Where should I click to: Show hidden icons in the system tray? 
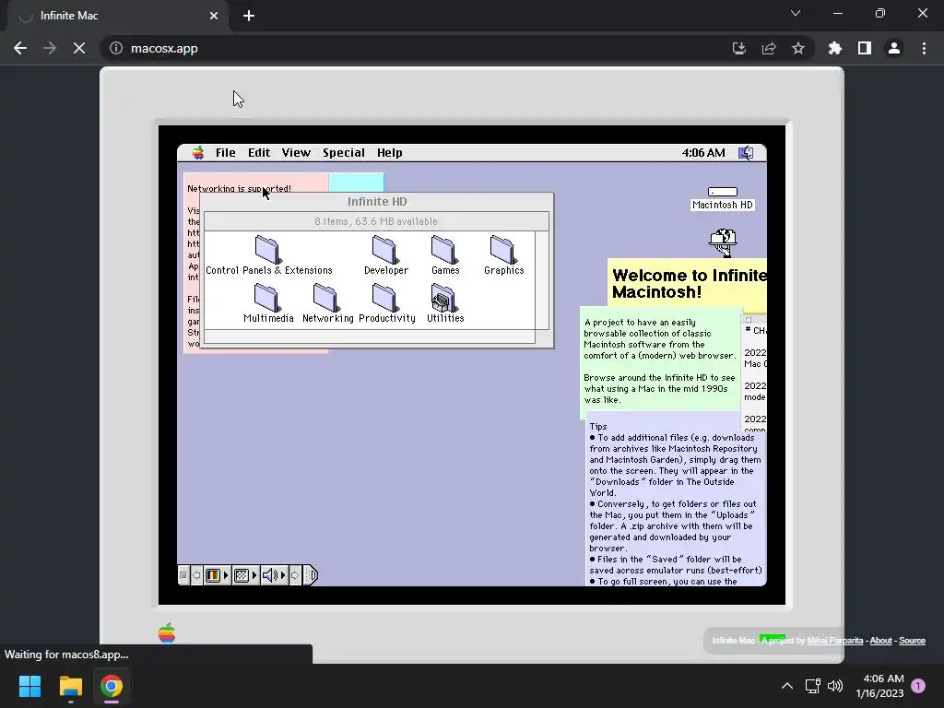coord(787,686)
